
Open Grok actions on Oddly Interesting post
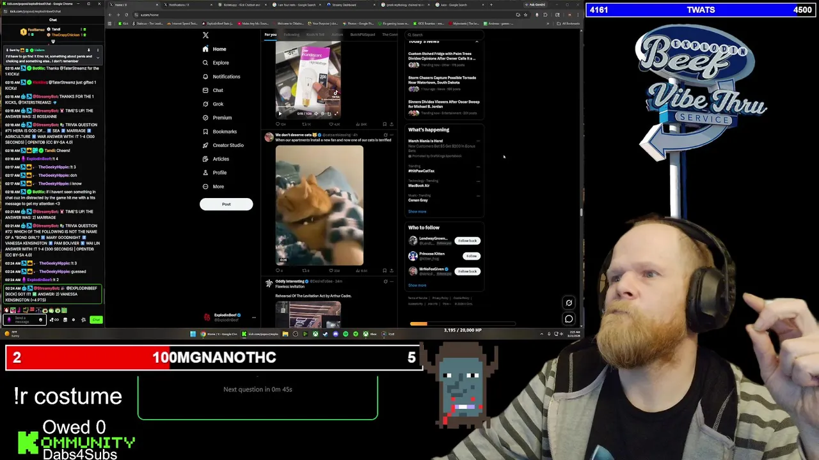click(385, 282)
